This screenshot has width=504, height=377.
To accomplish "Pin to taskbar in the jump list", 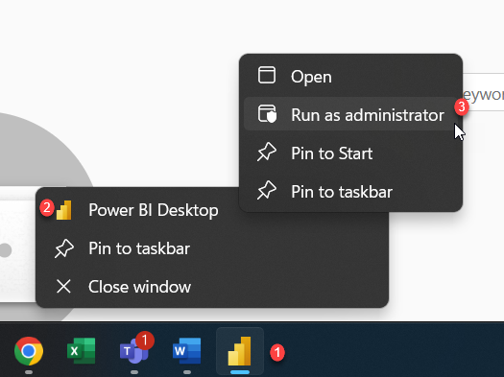I will click(x=212, y=248).
